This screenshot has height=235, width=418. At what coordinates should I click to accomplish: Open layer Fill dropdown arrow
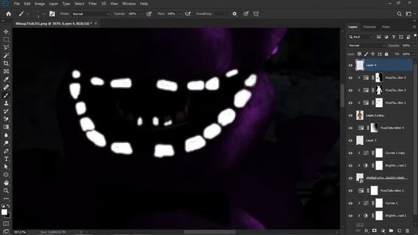tap(414, 54)
